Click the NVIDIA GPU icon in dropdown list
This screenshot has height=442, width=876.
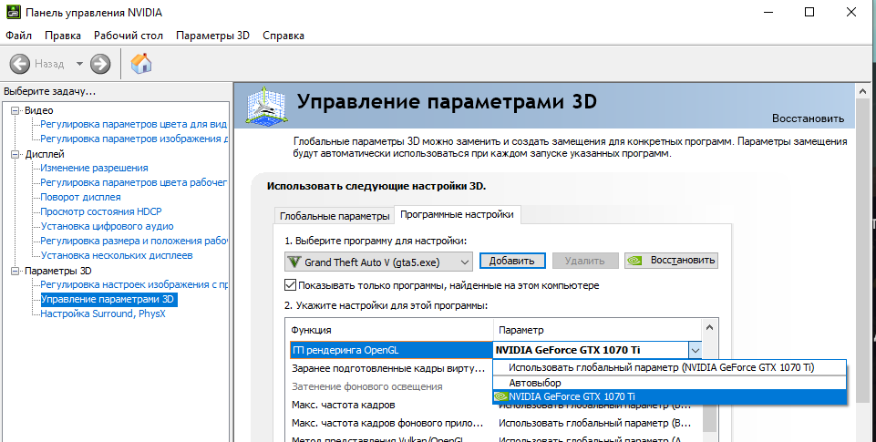(501, 396)
